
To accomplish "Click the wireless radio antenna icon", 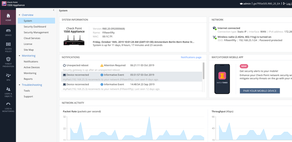I will 214,37.
